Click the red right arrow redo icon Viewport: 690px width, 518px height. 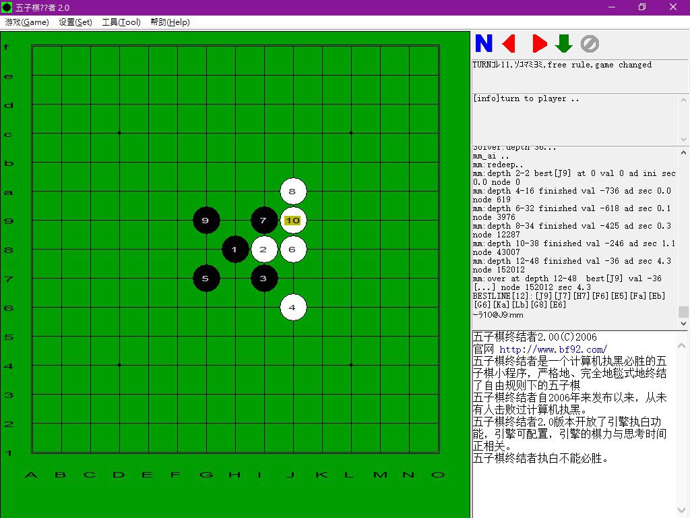click(x=540, y=44)
